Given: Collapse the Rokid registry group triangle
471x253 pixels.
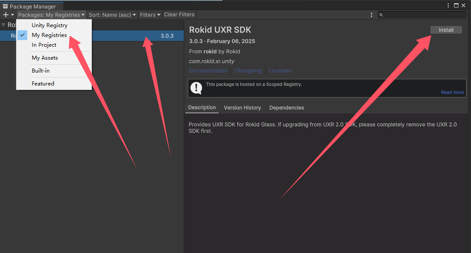Looking at the screenshot, I should (4, 25).
